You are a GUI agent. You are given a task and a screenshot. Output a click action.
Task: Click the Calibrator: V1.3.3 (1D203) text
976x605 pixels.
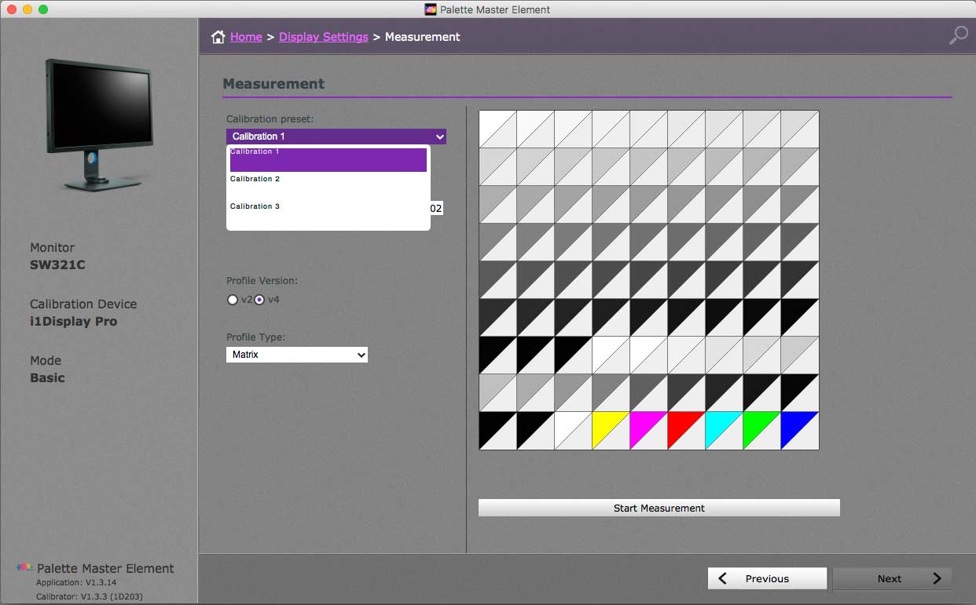click(x=90, y=596)
